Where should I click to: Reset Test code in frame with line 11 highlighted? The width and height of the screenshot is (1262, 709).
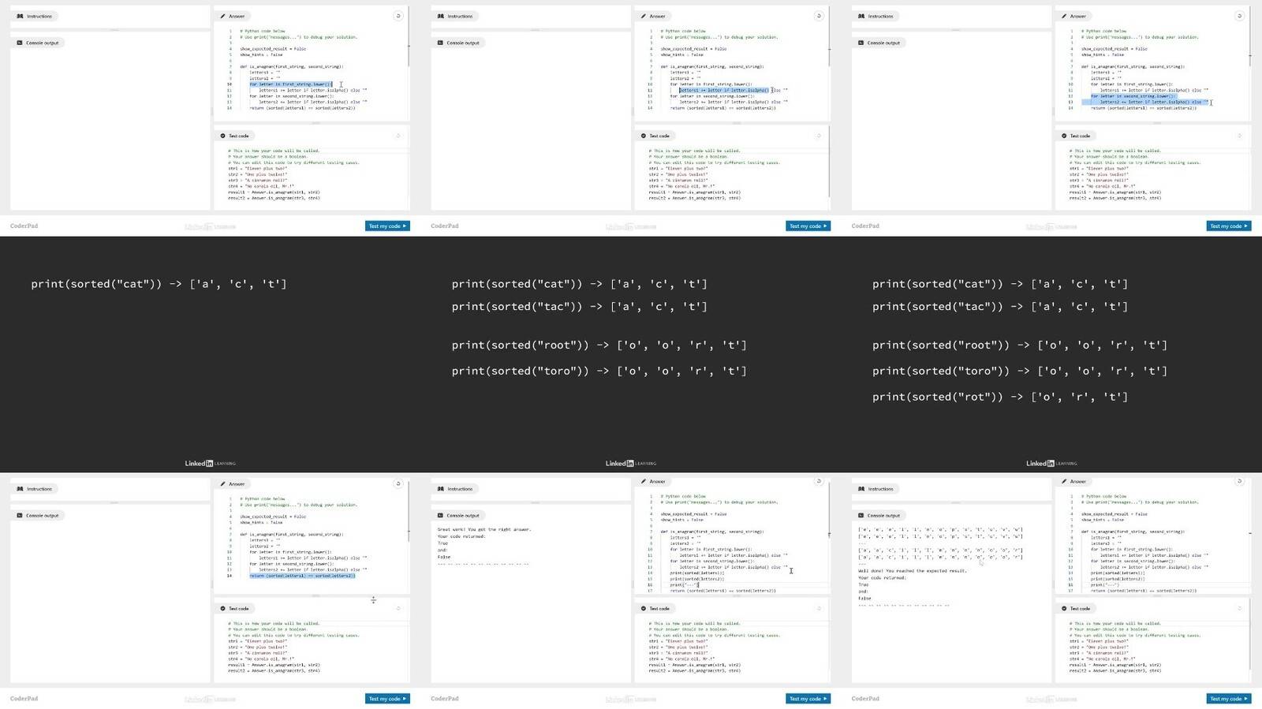point(819,136)
